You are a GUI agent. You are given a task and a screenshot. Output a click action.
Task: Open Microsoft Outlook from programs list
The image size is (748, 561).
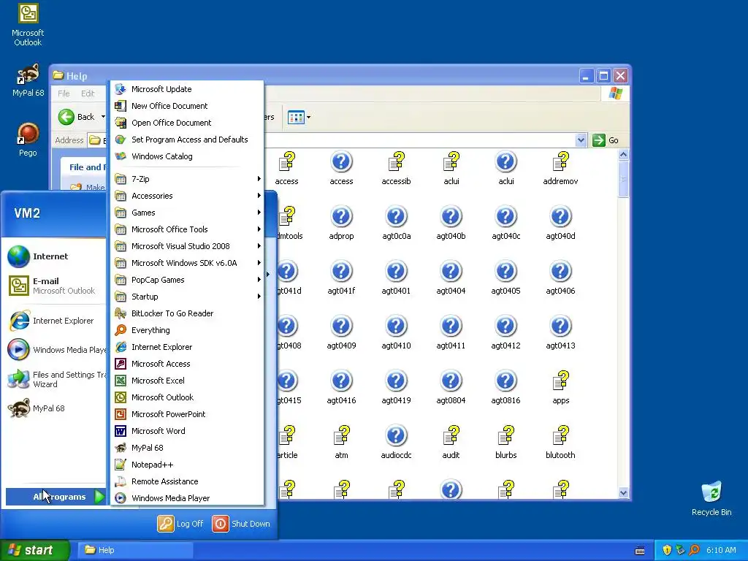(187, 397)
